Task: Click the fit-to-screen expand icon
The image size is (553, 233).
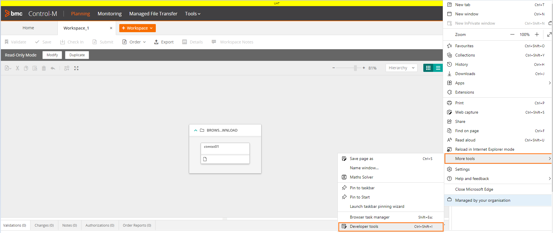Action: click(x=76, y=68)
